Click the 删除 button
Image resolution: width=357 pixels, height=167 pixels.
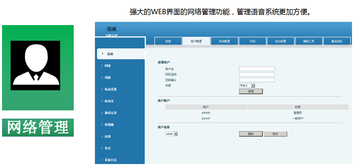pos(251,134)
